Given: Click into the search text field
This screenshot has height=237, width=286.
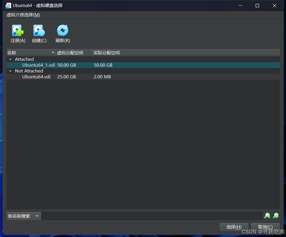Looking at the screenshot, I should [152, 216].
